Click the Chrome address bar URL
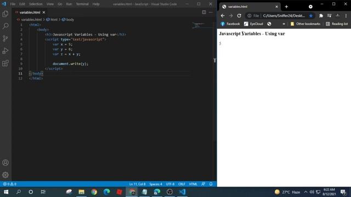The image size is (351, 197). (x=284, y=16)
